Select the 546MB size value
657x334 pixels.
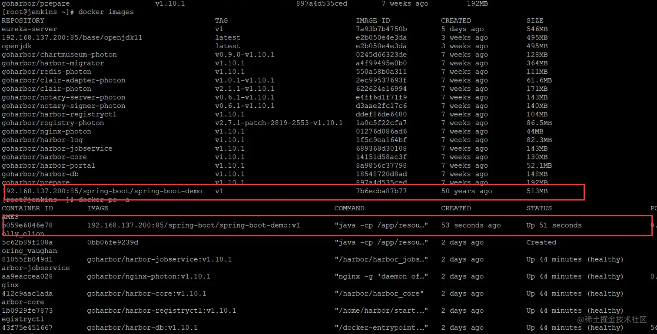pyautogui.click(x=537, y=29)
